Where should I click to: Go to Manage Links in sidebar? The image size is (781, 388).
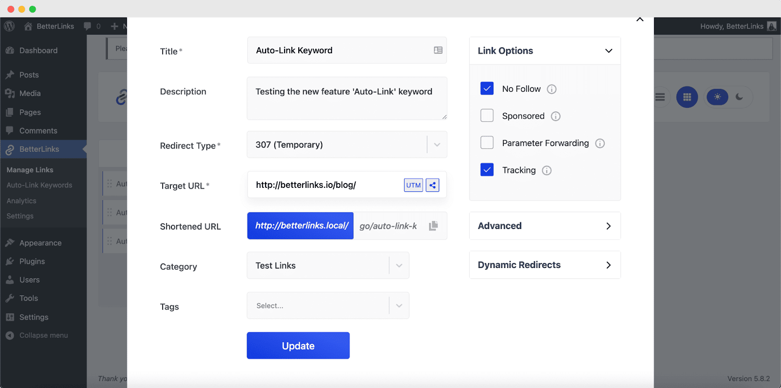(x=30, y=170)
